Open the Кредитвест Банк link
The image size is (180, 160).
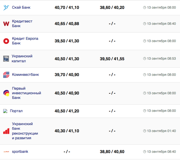(x=22, y=24)
